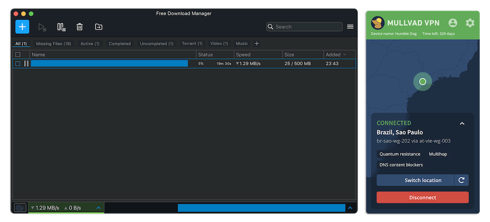Reconnect VPN using refresh arrow button
This screenshot has width=490, height=222.
click(x=461, y=180)
